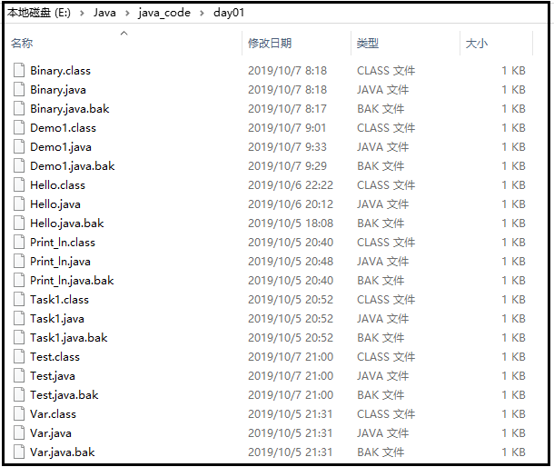Select the file name Binary.java
Viewport: 554px width, 467px height.
tap(58, 90)
